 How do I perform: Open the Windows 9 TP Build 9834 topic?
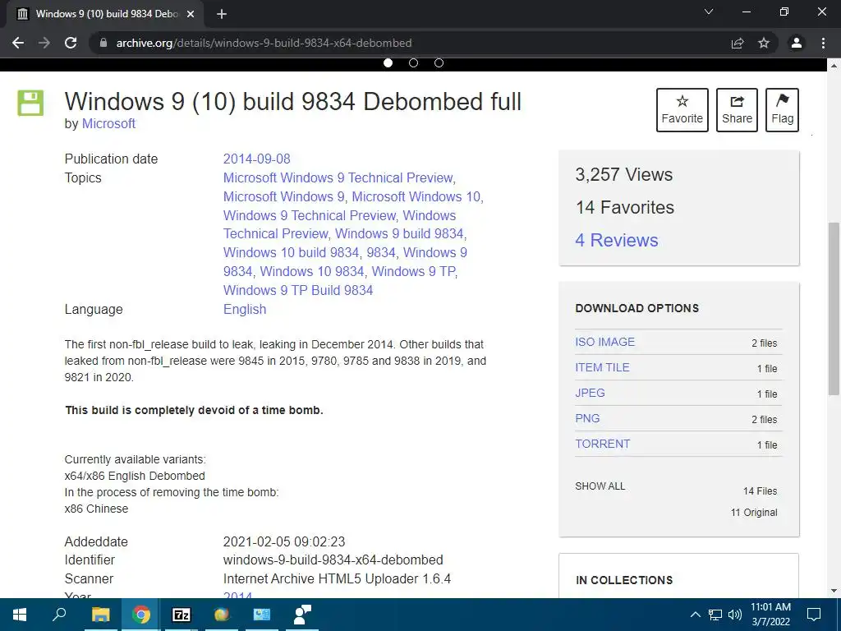pyautogui.click(x=298, y=290)
